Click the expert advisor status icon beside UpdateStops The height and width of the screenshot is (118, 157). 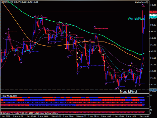pyautogui.click(x=147, y=2)
